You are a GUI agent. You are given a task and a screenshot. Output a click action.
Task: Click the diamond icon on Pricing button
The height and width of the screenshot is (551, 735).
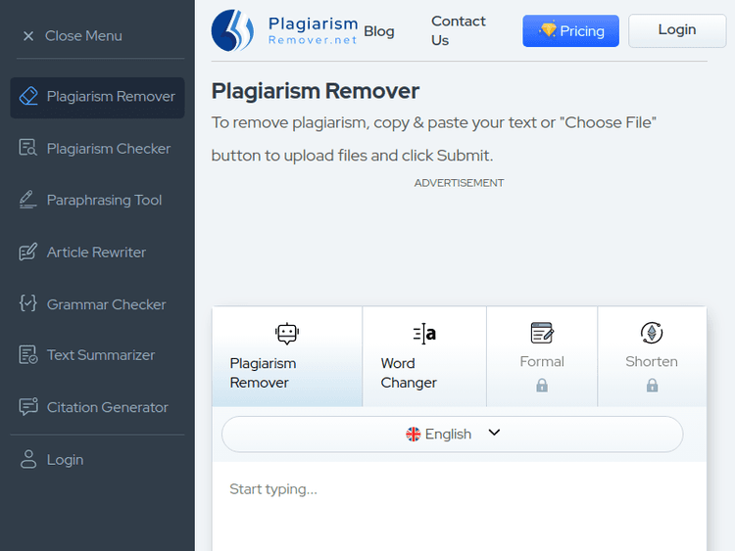point(548,29)
